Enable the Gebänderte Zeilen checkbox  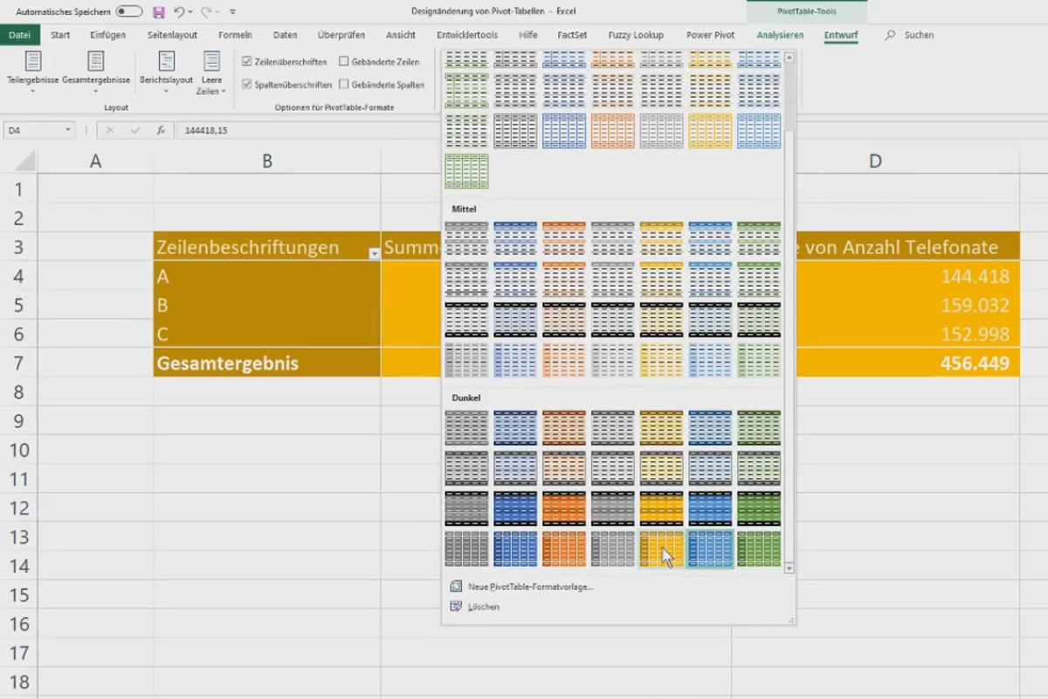[x=344, y=62]
